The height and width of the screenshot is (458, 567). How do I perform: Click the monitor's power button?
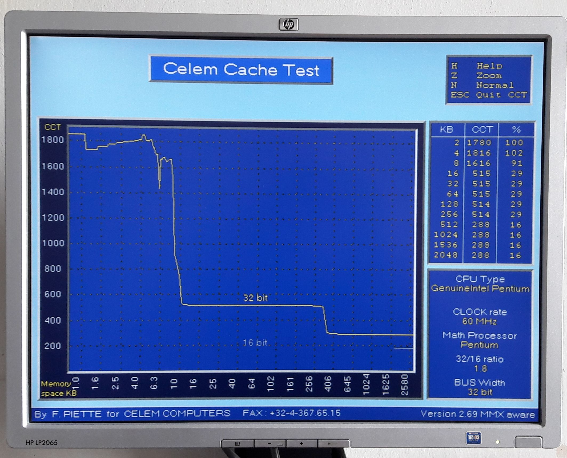coord(528,442)
